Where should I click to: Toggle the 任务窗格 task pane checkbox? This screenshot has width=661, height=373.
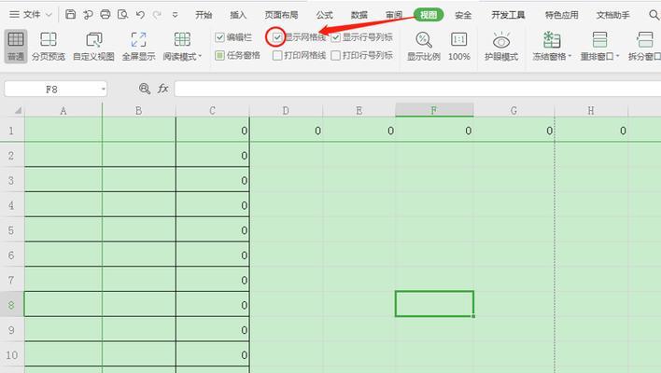click(219, 55)
